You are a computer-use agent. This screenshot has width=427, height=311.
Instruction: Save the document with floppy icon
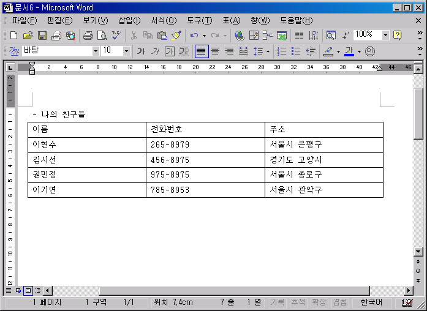tap(42, 36)
